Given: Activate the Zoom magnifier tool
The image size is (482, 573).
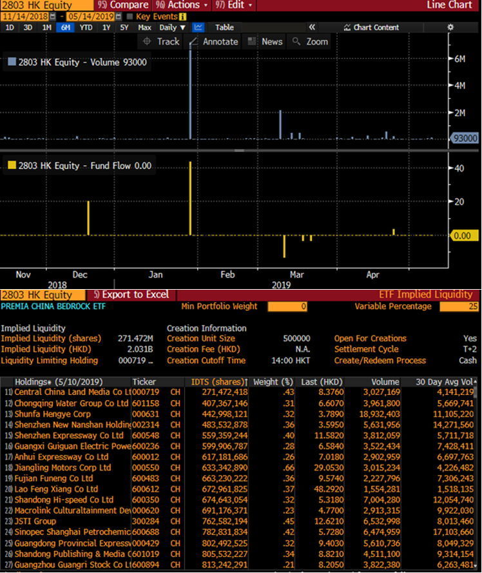Looking at the screenshot, I should pos(310,42).
